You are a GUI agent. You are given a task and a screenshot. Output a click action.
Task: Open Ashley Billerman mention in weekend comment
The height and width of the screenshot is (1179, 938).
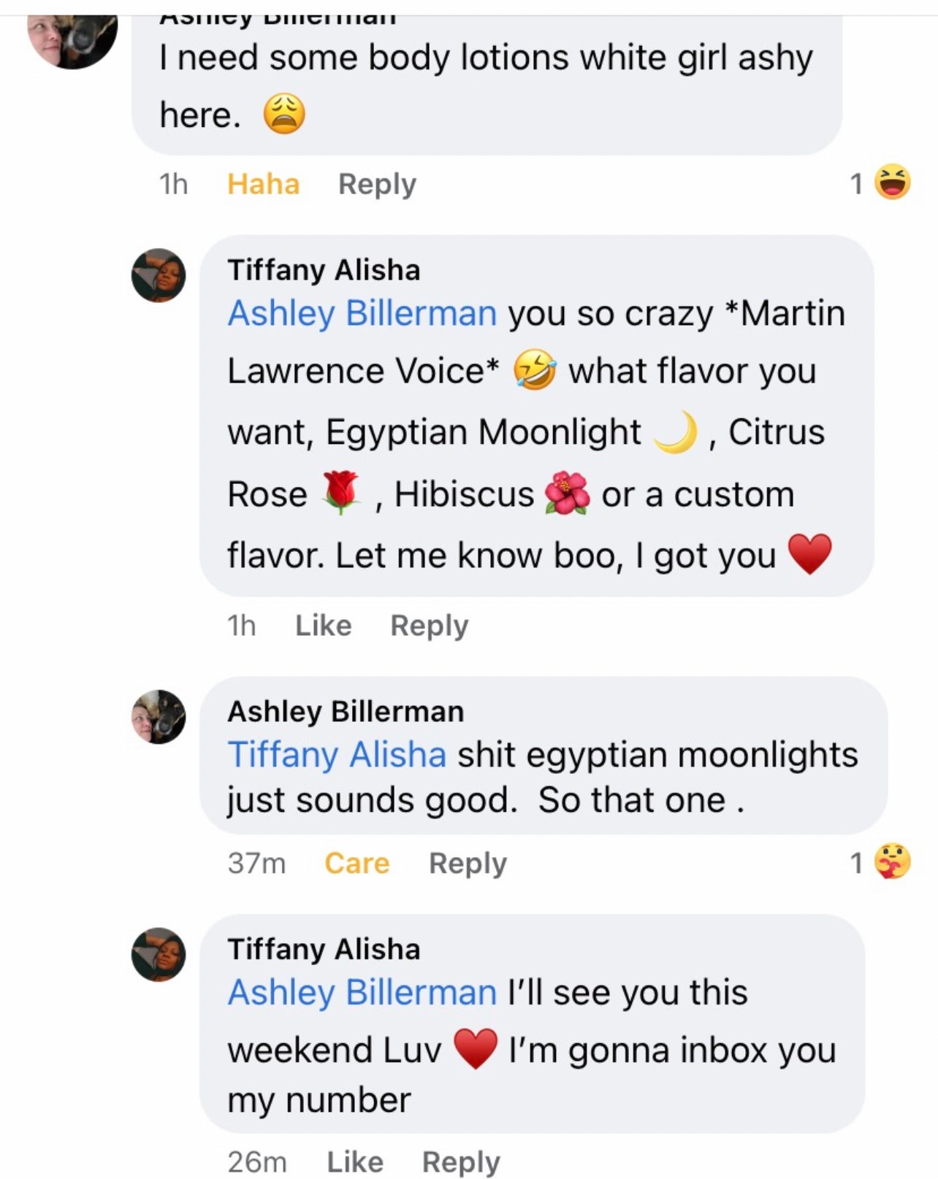tap(362, 992)
